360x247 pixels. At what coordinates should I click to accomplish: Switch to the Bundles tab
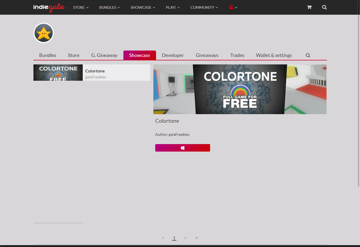coord(48,55)
